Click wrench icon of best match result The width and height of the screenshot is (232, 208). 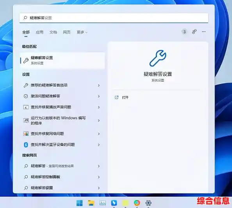(x=26, y=61)
